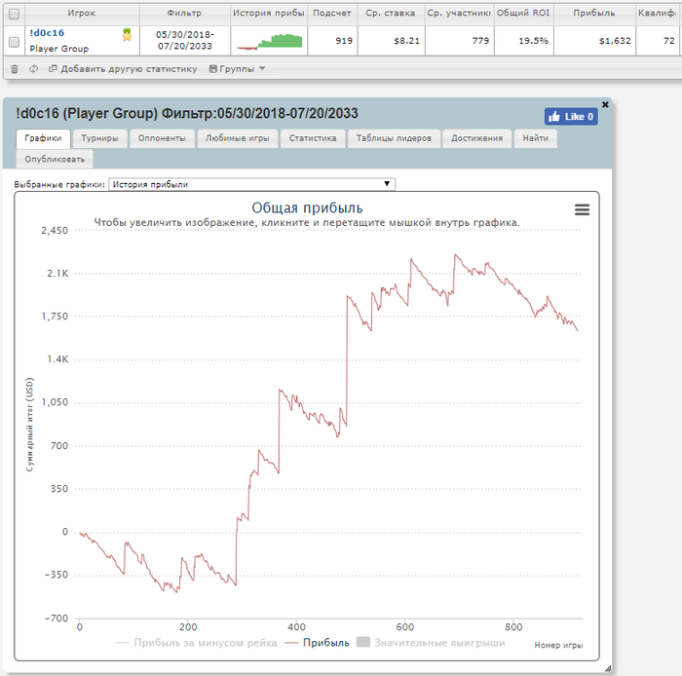Image resolution: width=682 pixels, height=676 pixels.
Task: Switch to the Графики tab
Action: 43,138
